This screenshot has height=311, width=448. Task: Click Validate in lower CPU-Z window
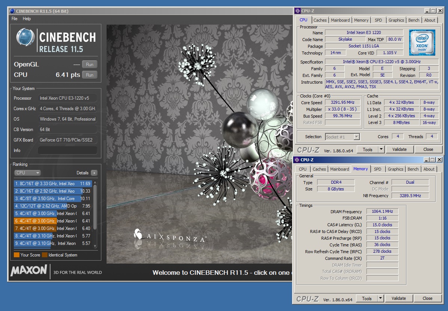pyautogui.click(x=399, y=298)
